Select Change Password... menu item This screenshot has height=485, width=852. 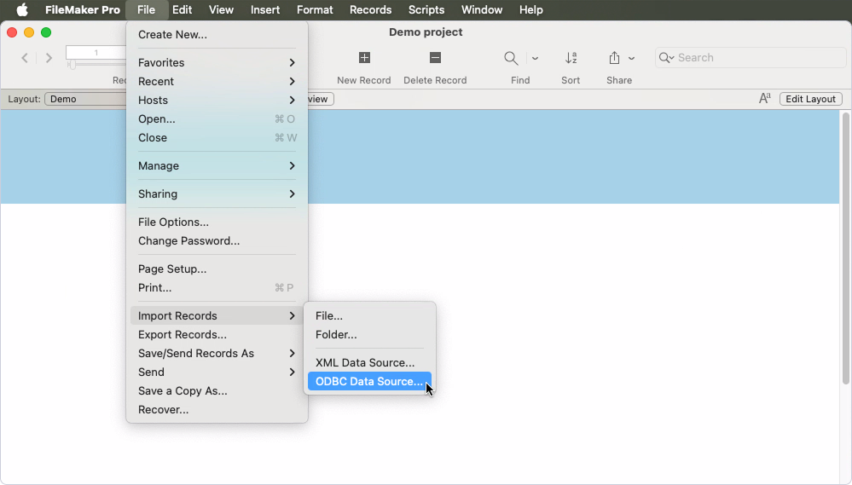217,240
